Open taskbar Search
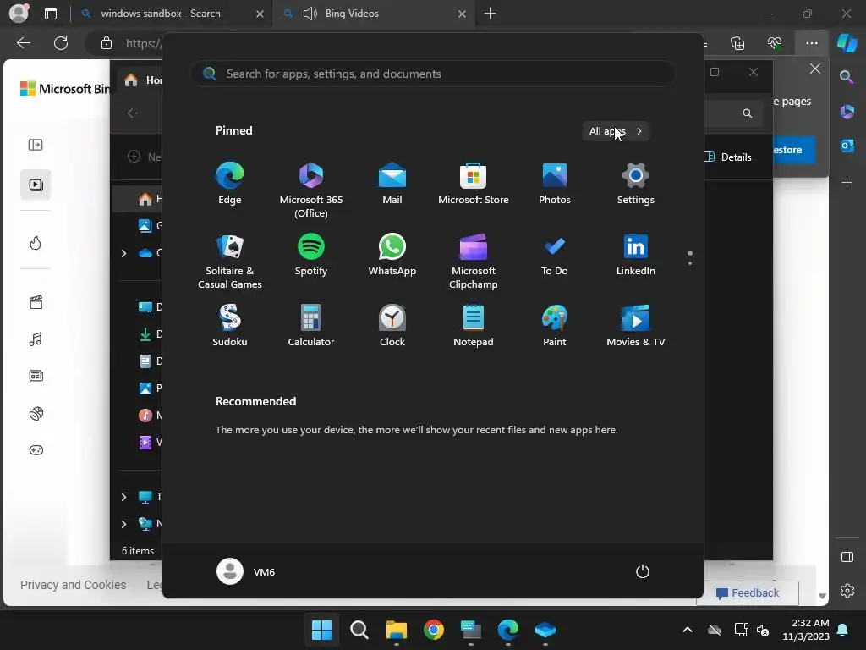Viewport: 866px width, 650px height. [359, 630]
